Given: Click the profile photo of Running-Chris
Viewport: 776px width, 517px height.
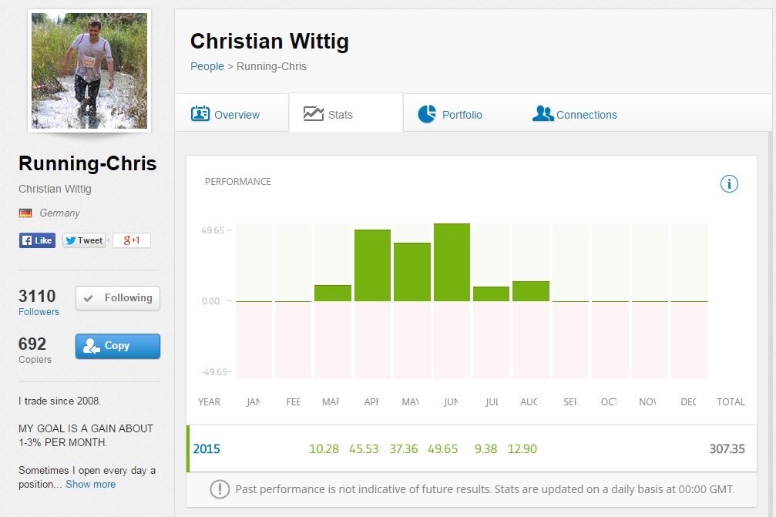Looking at the screenshot, I should tap(89, 71).
